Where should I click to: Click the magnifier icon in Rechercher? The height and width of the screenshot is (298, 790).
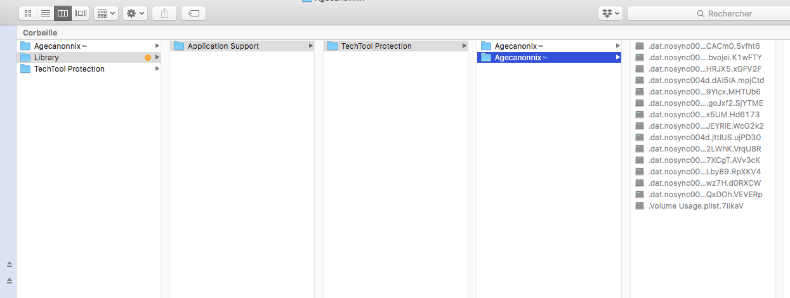tap(701, 13)
